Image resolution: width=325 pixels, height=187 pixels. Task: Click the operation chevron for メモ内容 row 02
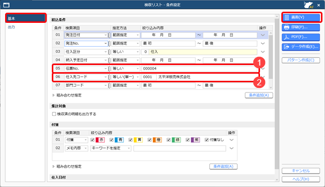[x=232, y=148]
